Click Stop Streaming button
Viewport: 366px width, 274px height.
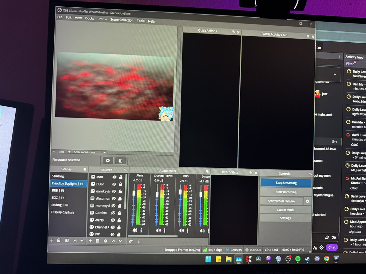click(x=286, y=183)
